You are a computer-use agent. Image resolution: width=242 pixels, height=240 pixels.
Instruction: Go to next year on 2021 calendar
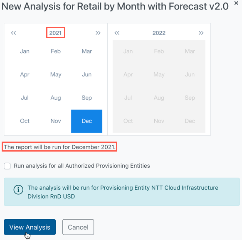(98, 33)
